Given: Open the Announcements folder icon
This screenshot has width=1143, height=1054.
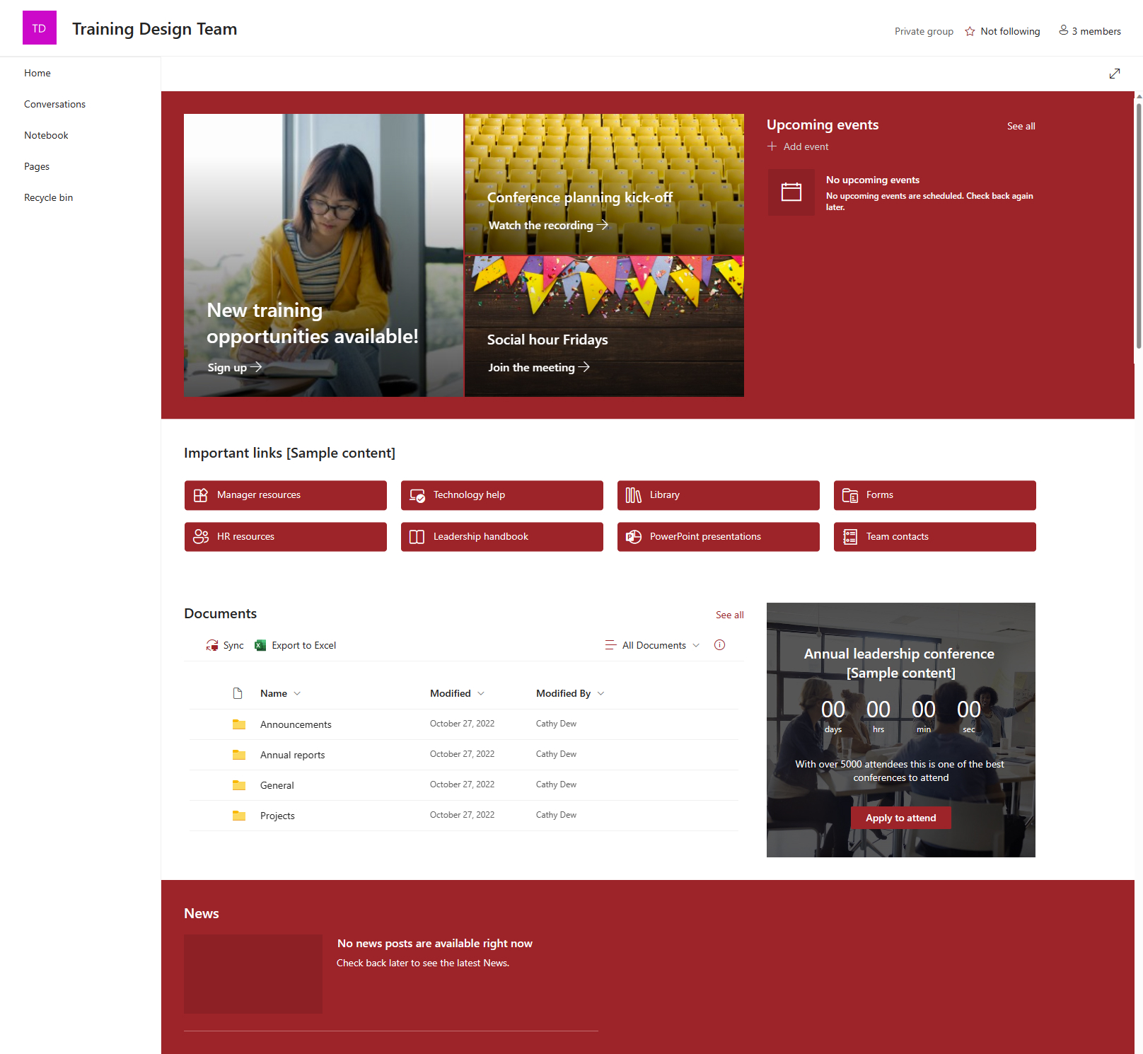Looking at the screenshot, I should click(x=238, y=724).
